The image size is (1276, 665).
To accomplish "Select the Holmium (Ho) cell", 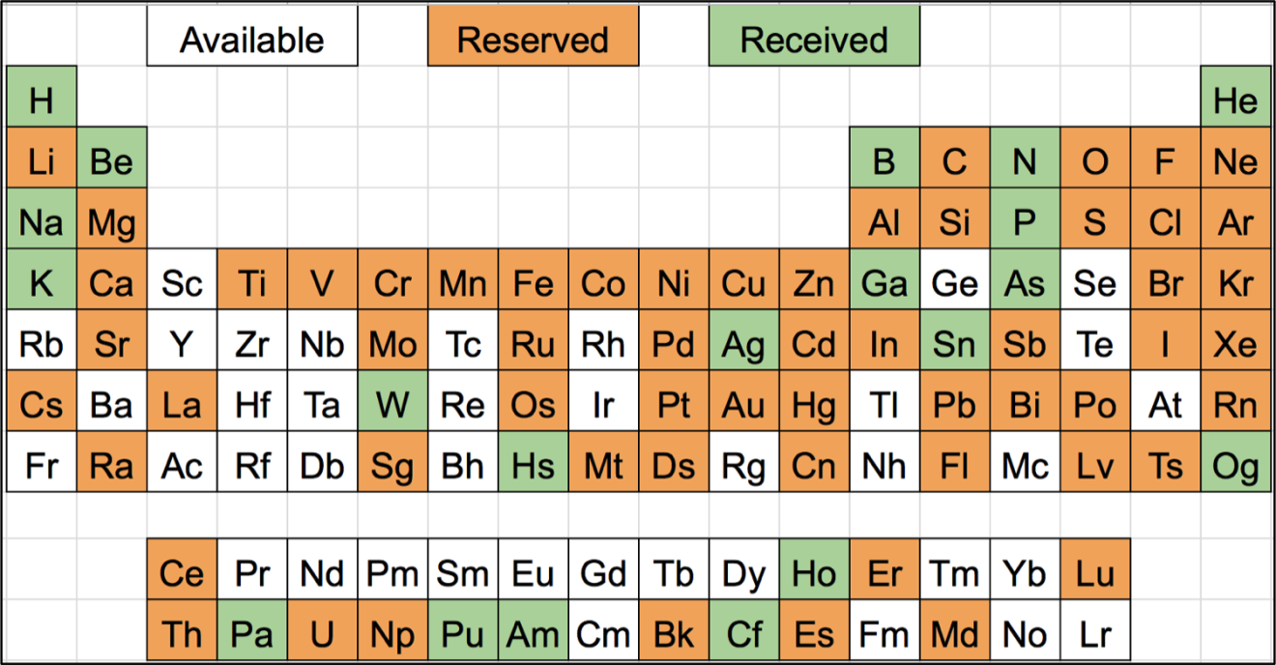I will 814,574.
